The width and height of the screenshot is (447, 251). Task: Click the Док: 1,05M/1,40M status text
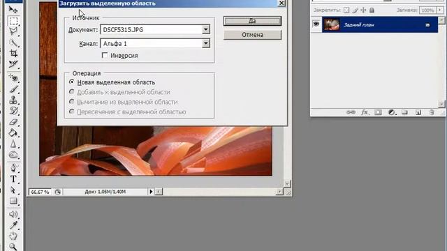[x=105, y=192]
